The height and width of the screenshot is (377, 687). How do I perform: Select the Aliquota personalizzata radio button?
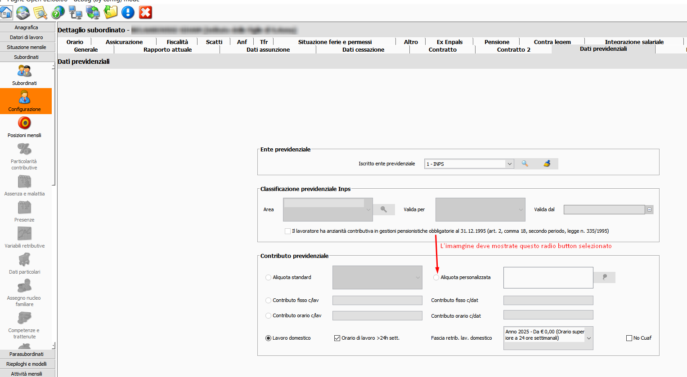[436, 278]
